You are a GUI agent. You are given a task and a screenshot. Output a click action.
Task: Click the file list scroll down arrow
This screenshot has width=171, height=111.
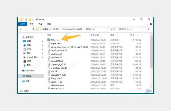[x=151, y=88]
